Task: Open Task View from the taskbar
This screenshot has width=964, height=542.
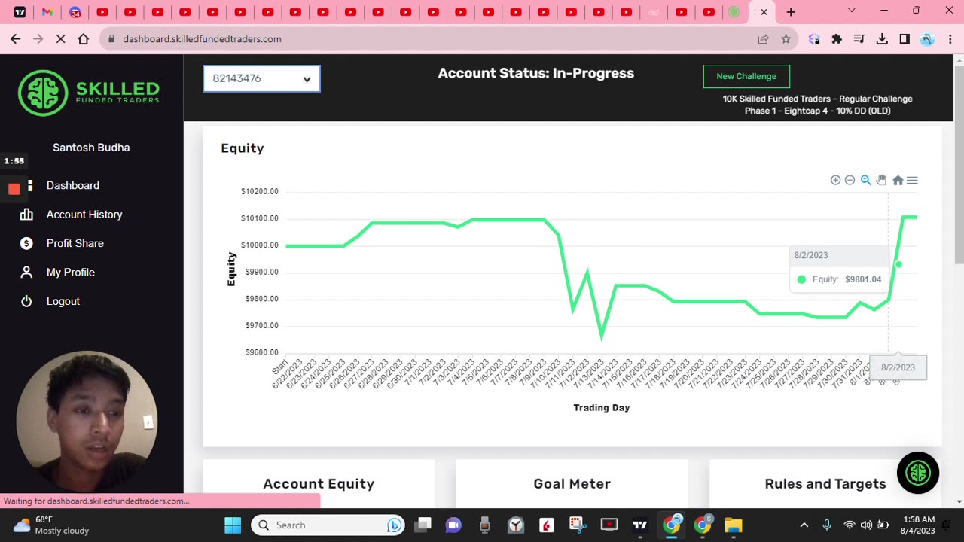Action: point(423,525)
